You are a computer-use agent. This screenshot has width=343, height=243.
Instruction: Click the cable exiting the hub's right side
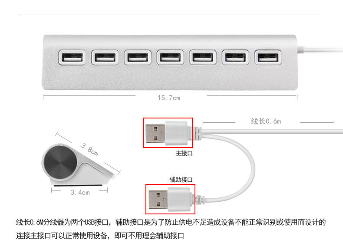point(320,50)
